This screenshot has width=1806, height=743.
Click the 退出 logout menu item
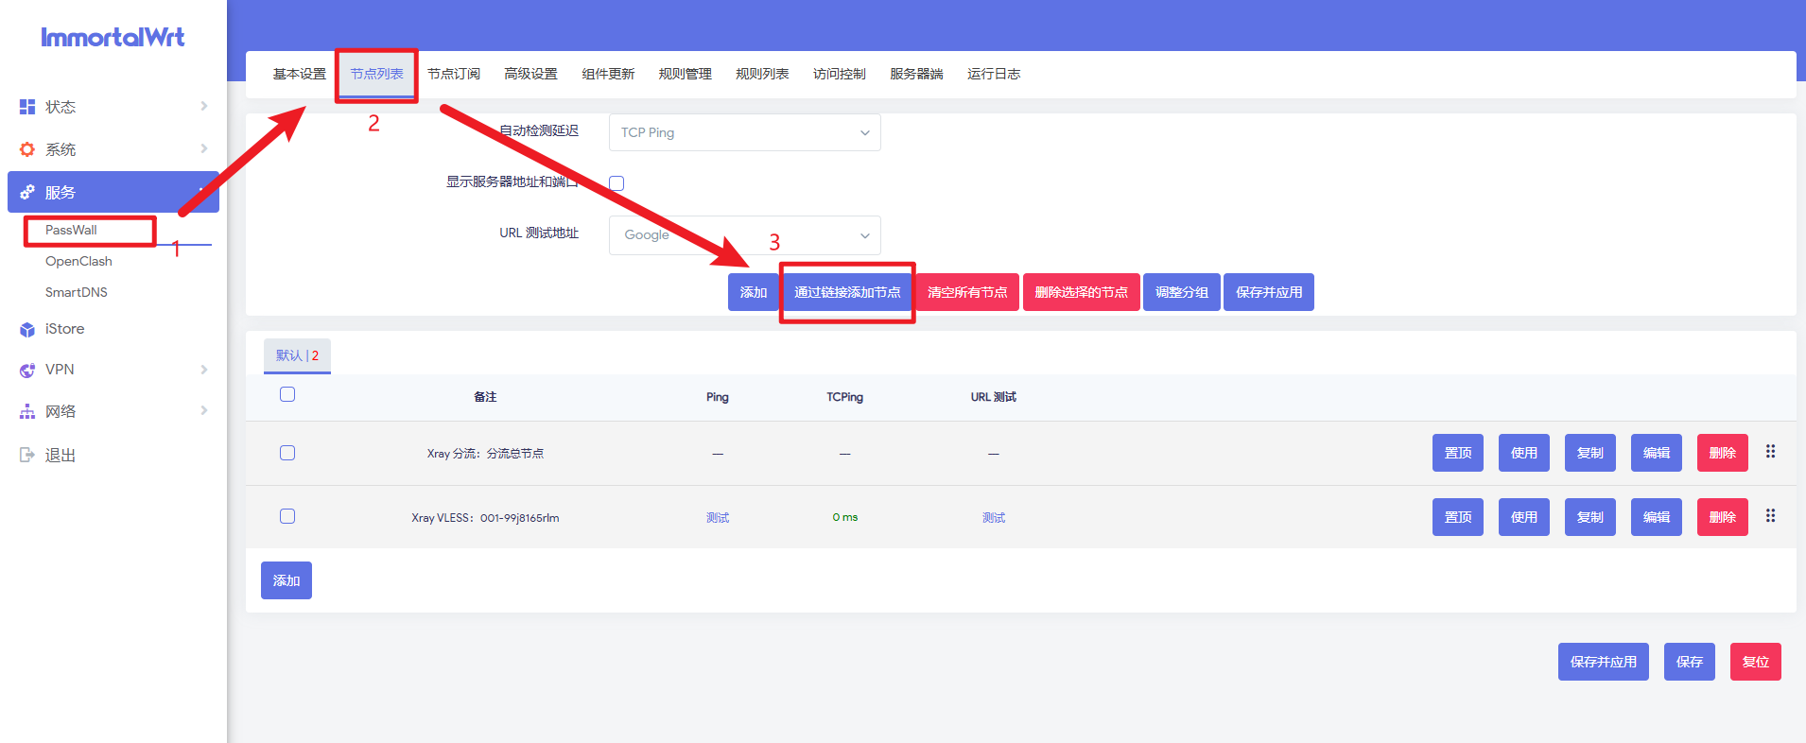[61, 455]
